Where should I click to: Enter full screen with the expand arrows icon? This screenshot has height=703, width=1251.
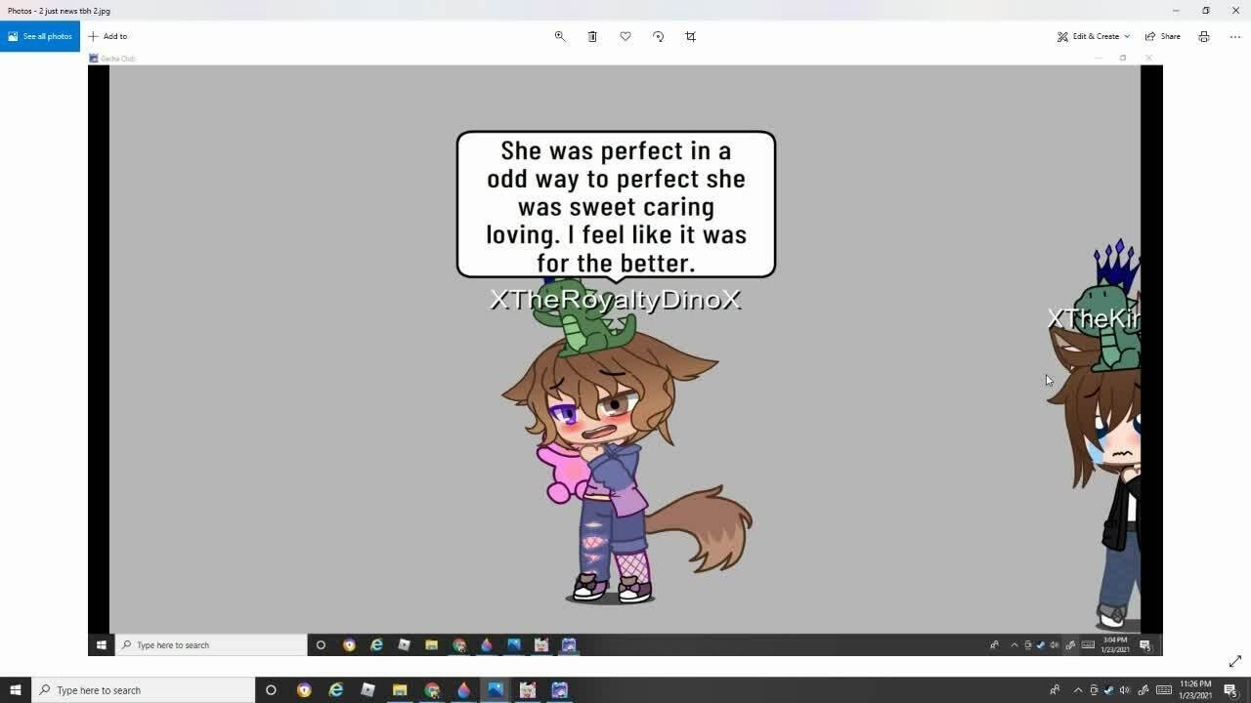(x=1234, y=661)
